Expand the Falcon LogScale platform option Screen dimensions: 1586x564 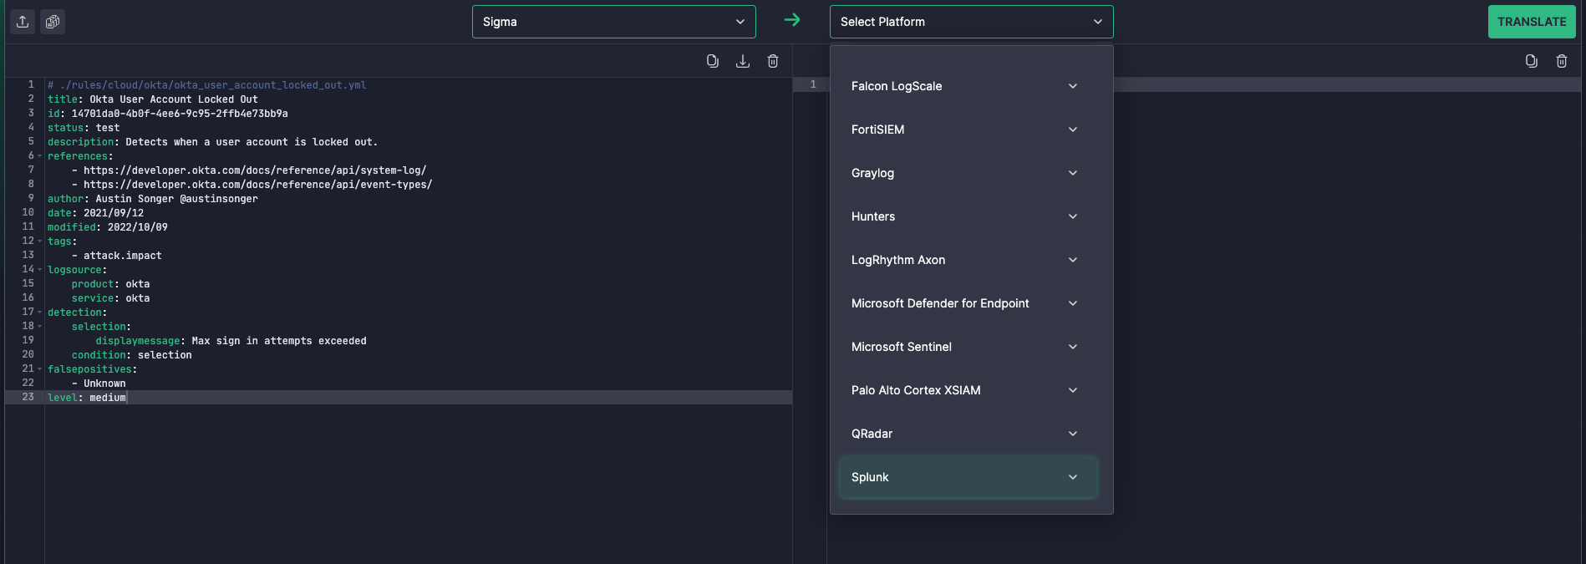[x=1072, y=86]
